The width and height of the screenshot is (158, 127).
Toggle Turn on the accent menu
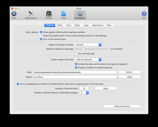(41, 39)
